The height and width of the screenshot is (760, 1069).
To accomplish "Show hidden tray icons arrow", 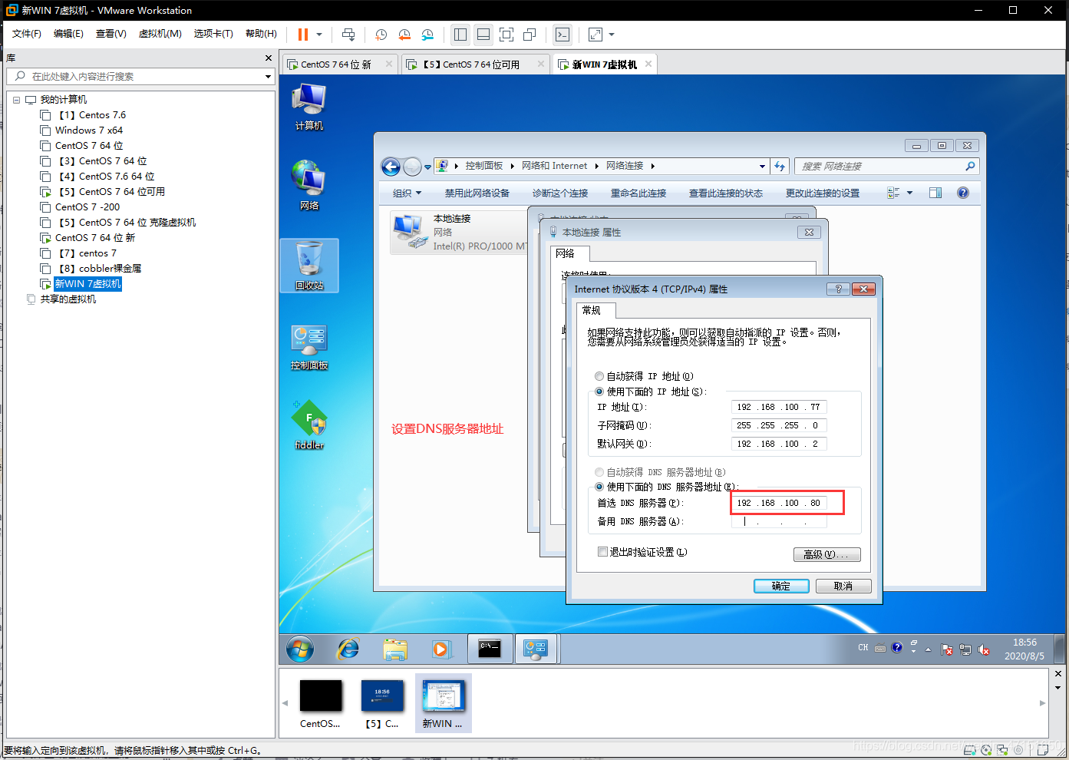I will (928, 649).
